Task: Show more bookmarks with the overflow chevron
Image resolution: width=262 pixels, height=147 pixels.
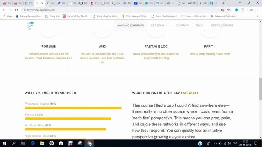Action: coord(257,16)
